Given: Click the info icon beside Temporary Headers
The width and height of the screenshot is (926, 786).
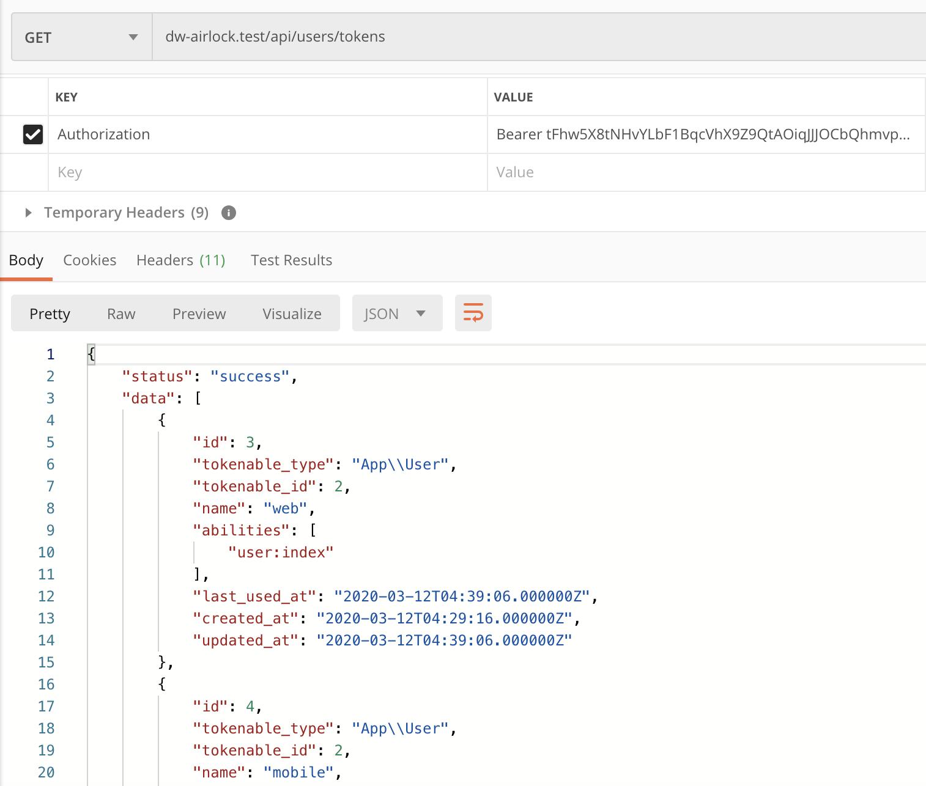Looking at the screenshot, I should [229, 213].
